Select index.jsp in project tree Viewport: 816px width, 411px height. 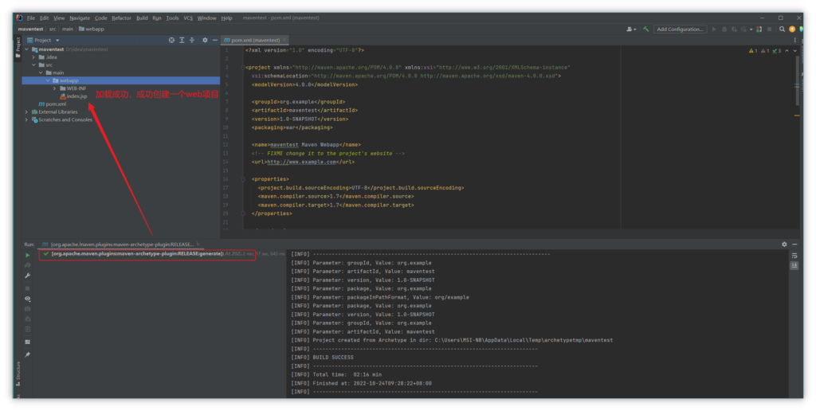pos(73,96)
